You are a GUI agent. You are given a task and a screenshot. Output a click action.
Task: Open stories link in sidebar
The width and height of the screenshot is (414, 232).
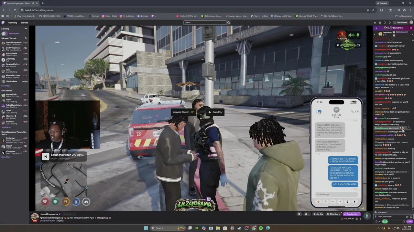tap(14, 34)
